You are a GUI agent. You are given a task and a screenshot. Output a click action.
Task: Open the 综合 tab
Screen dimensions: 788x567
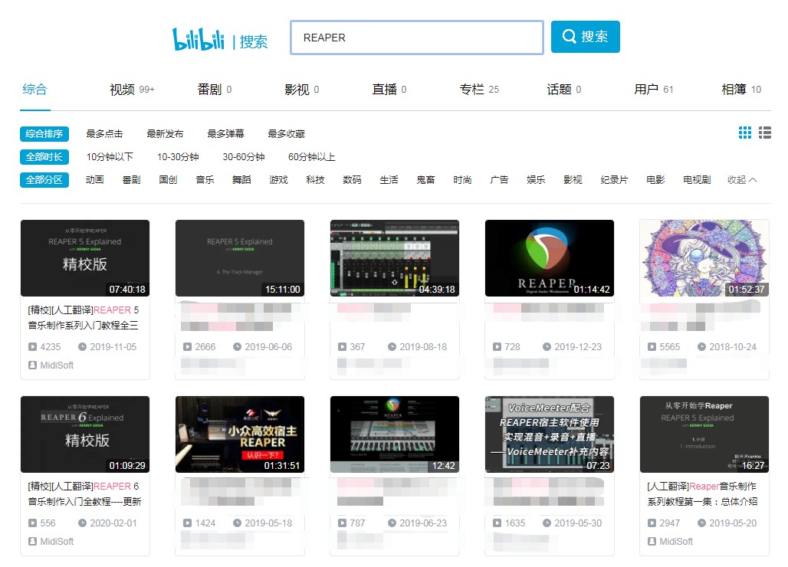(34, 90)
